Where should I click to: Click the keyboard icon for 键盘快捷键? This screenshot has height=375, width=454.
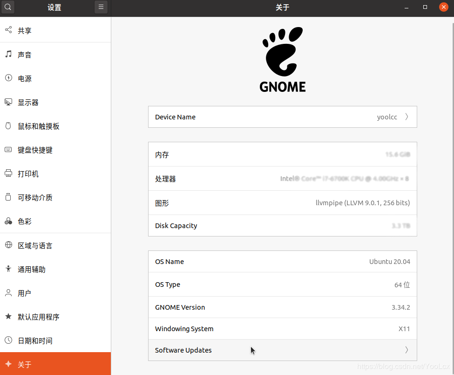8,150
